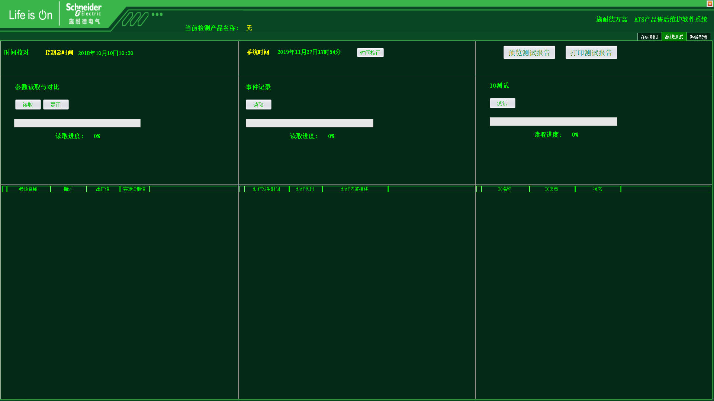714x401 pixels.
Task: Click the IO名称 column header
Action: tap(505, 189)
